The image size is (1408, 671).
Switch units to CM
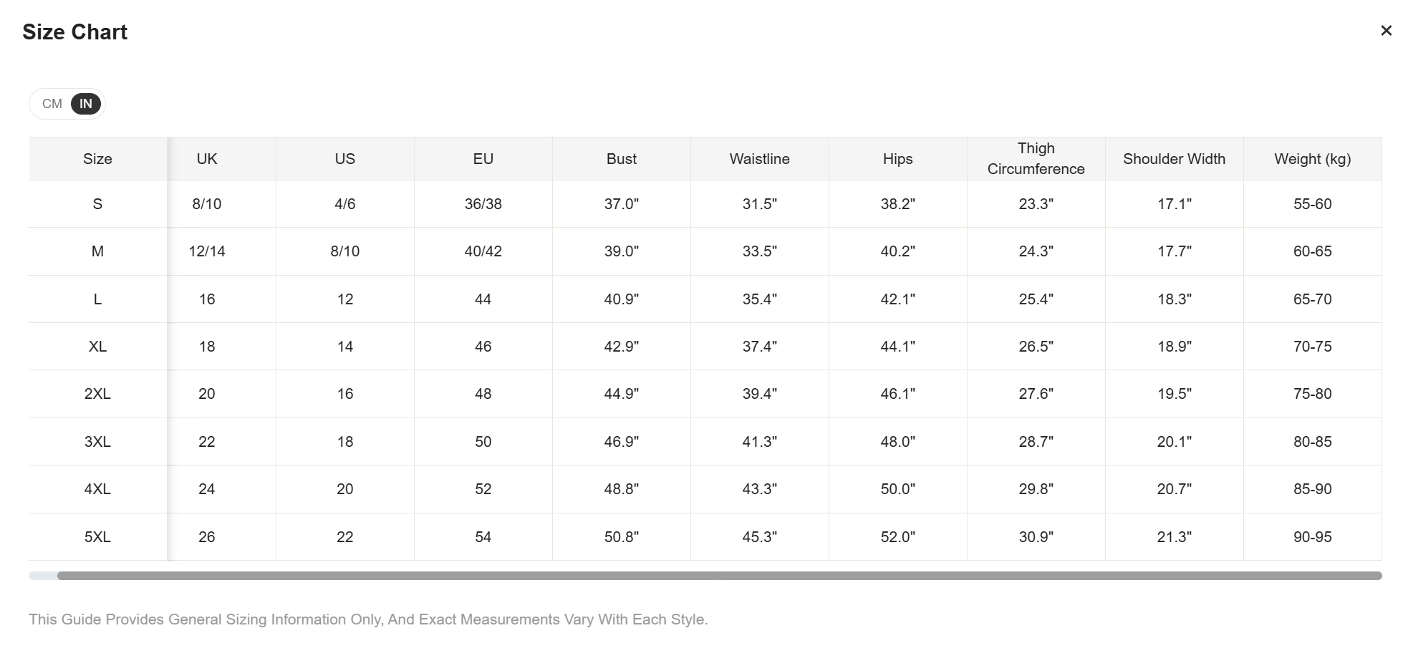[52, 104]
